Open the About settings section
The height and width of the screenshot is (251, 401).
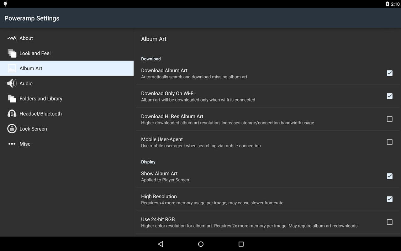click(67, 38)
